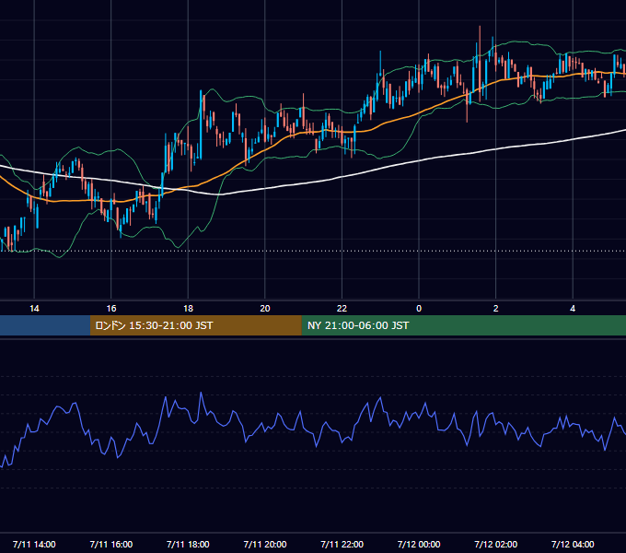Click the hour label 18 on price chart axis

coord(188,309)
